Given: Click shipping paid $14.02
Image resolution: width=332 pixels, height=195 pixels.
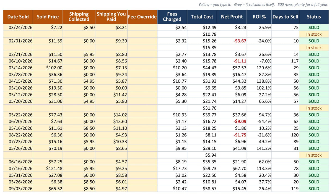Looking at the screenshot, I should [111, 115].
